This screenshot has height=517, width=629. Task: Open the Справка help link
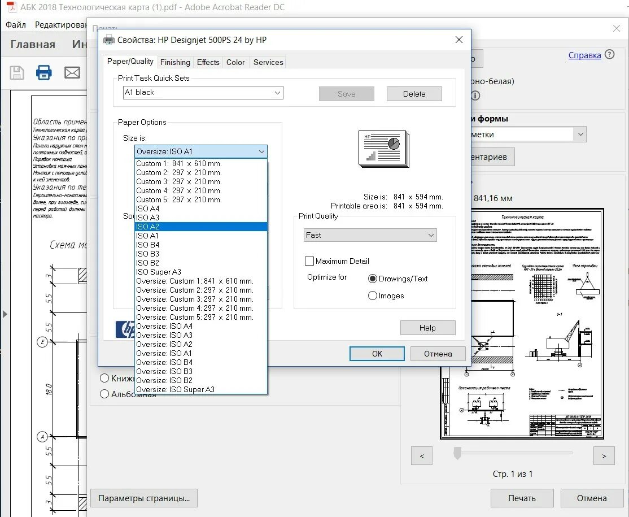pyautogui.click(x=584, y=55)
